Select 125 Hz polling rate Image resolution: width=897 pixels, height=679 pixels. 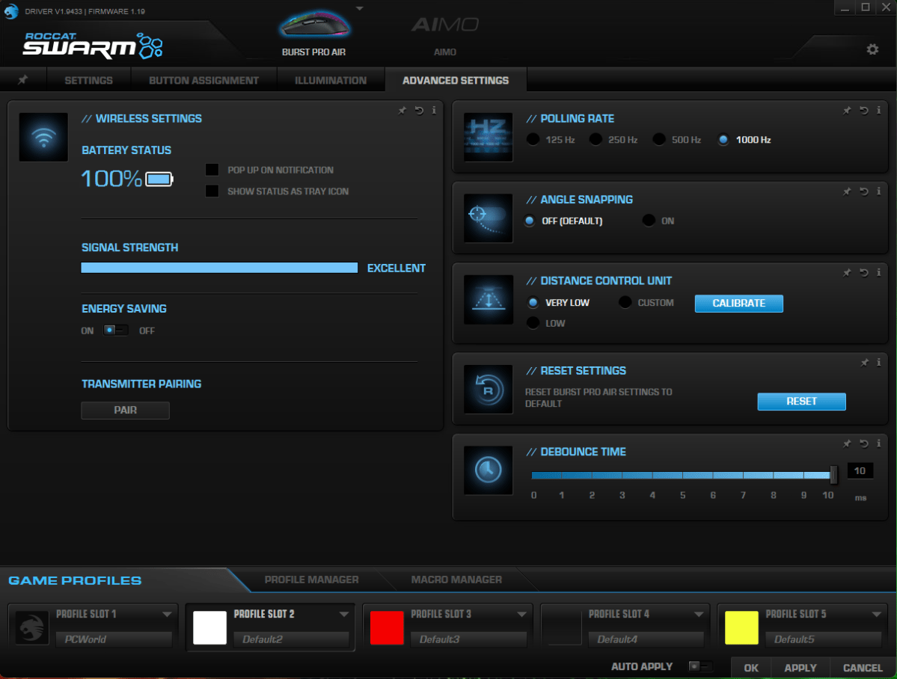(533, 140)
